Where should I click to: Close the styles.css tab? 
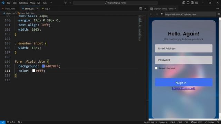(x=37, y=9)
